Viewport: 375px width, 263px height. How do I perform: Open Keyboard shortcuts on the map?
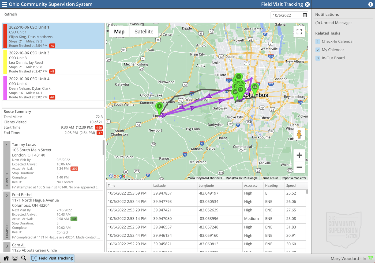point(209,178)
